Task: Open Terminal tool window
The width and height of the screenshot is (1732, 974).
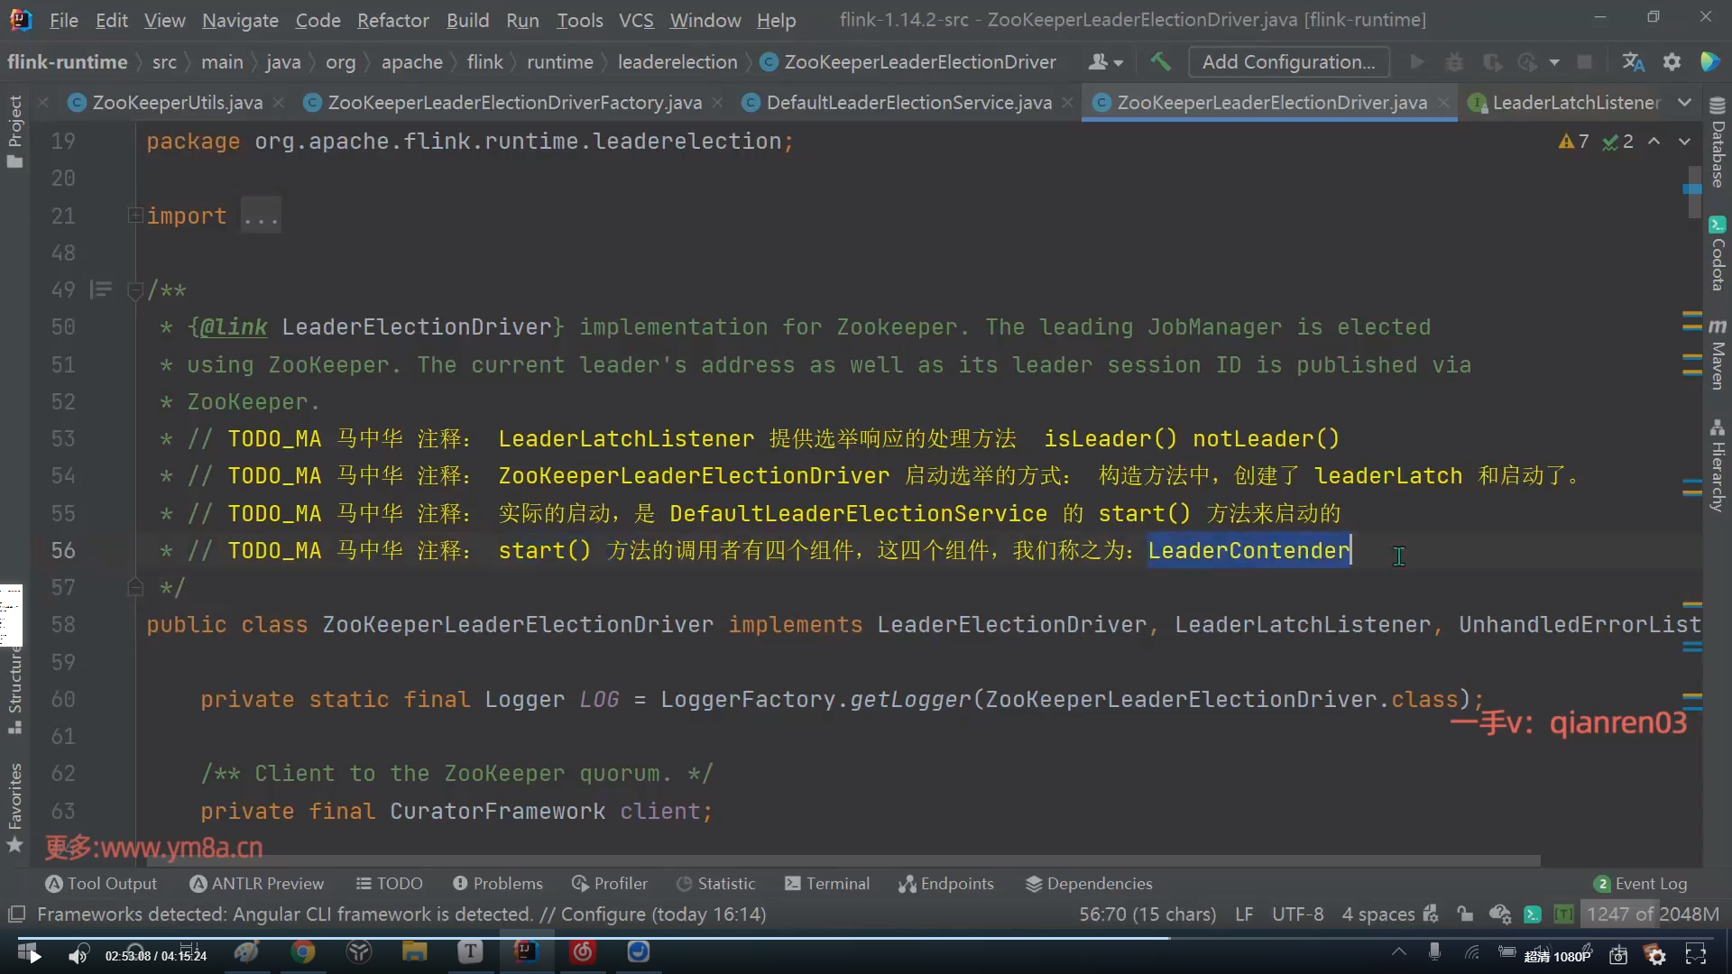Action: pyautogui.click(x=827, y=884)
